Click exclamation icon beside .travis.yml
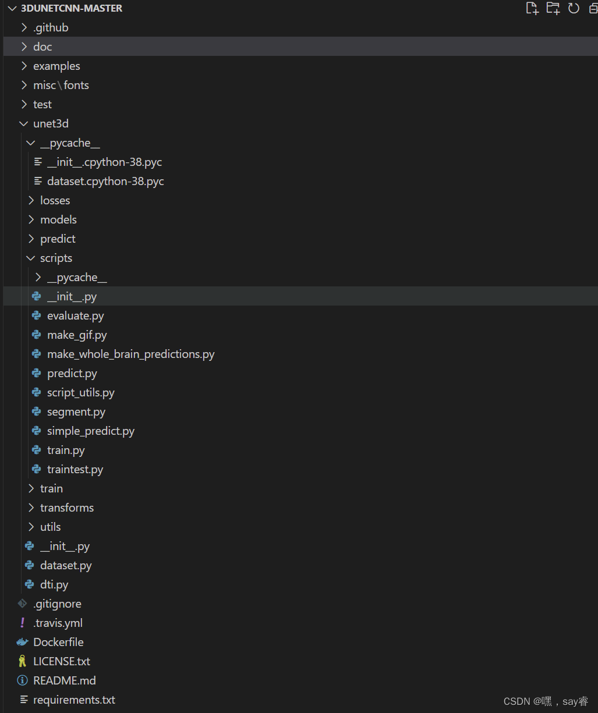Image resolution: width=598 pixels, height=713 pixels. click(23, 623)
